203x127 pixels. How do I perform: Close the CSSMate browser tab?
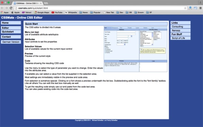click(41, 3)
